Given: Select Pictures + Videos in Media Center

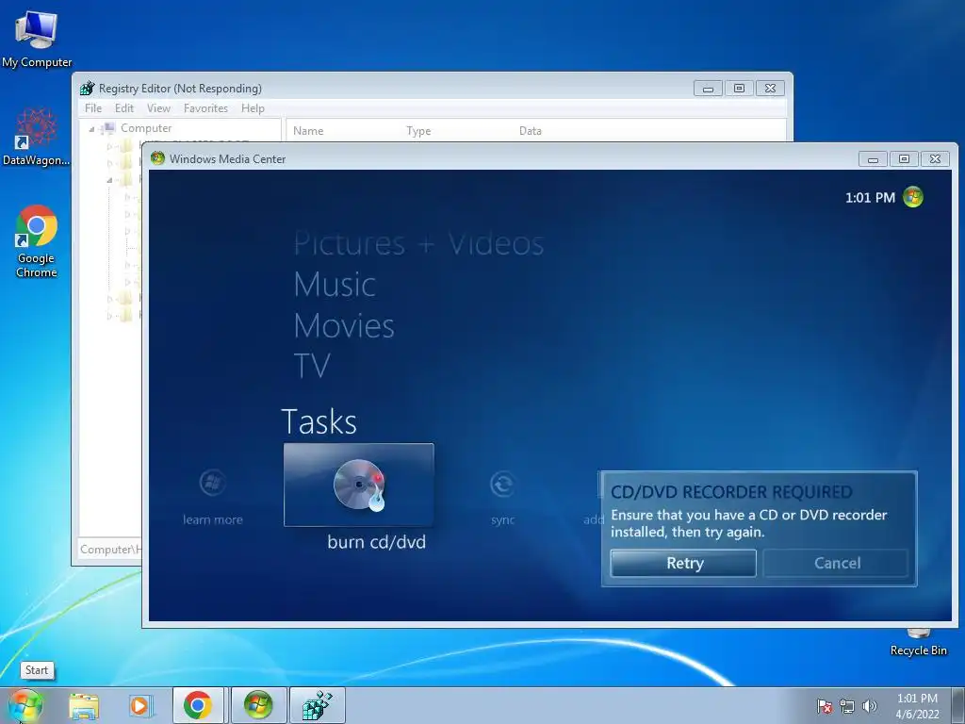Looking at the screenshot, I should [418, 243].
